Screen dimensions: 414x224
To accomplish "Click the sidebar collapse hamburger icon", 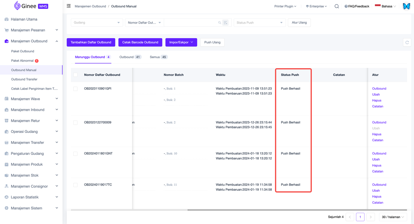I will point(69,6).
